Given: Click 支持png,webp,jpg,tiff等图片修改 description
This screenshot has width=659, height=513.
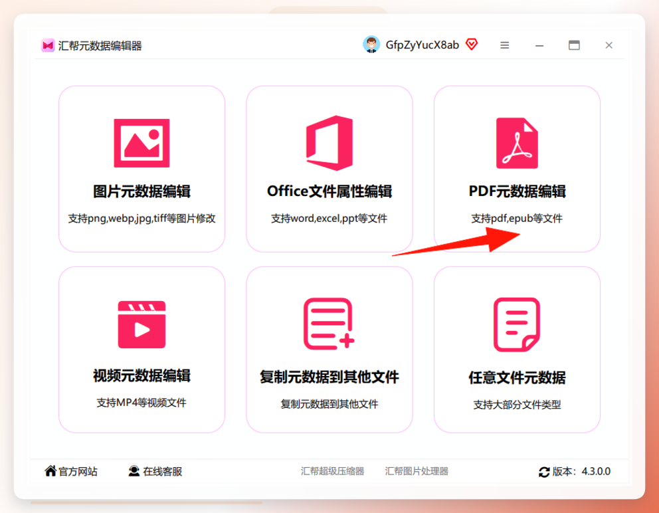Looking at the screenshot, I should pos(141,218).
